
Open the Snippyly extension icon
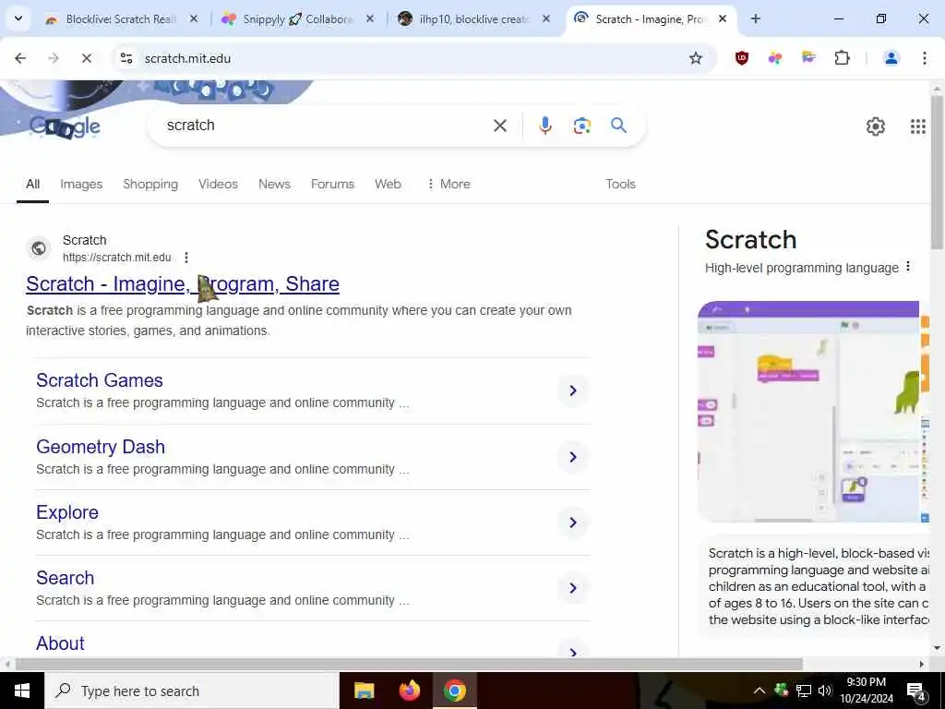pos(775,58)
